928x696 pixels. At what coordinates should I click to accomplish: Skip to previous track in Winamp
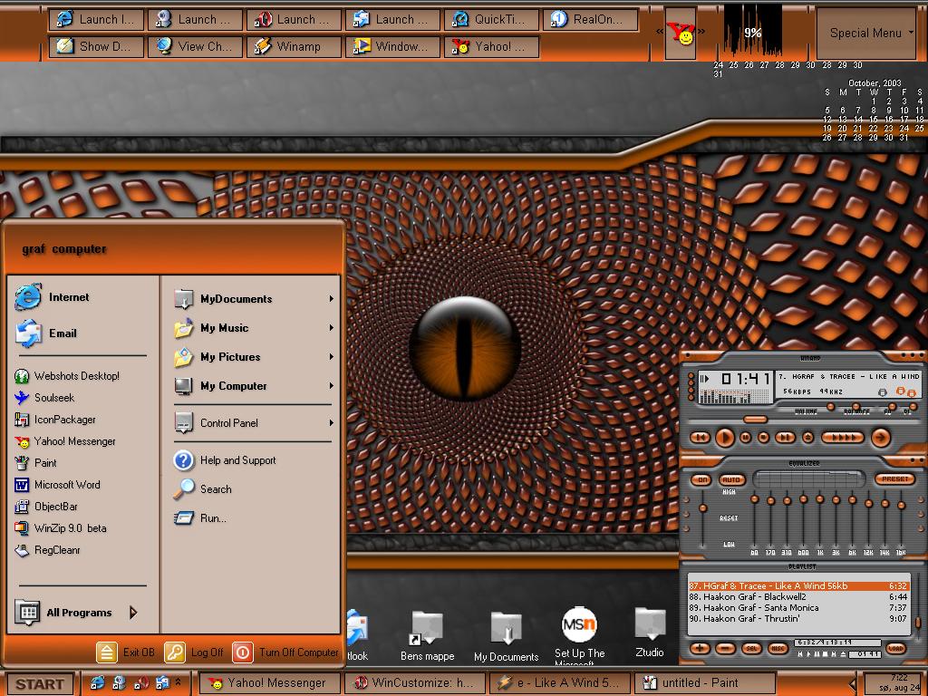click(700, 438)
